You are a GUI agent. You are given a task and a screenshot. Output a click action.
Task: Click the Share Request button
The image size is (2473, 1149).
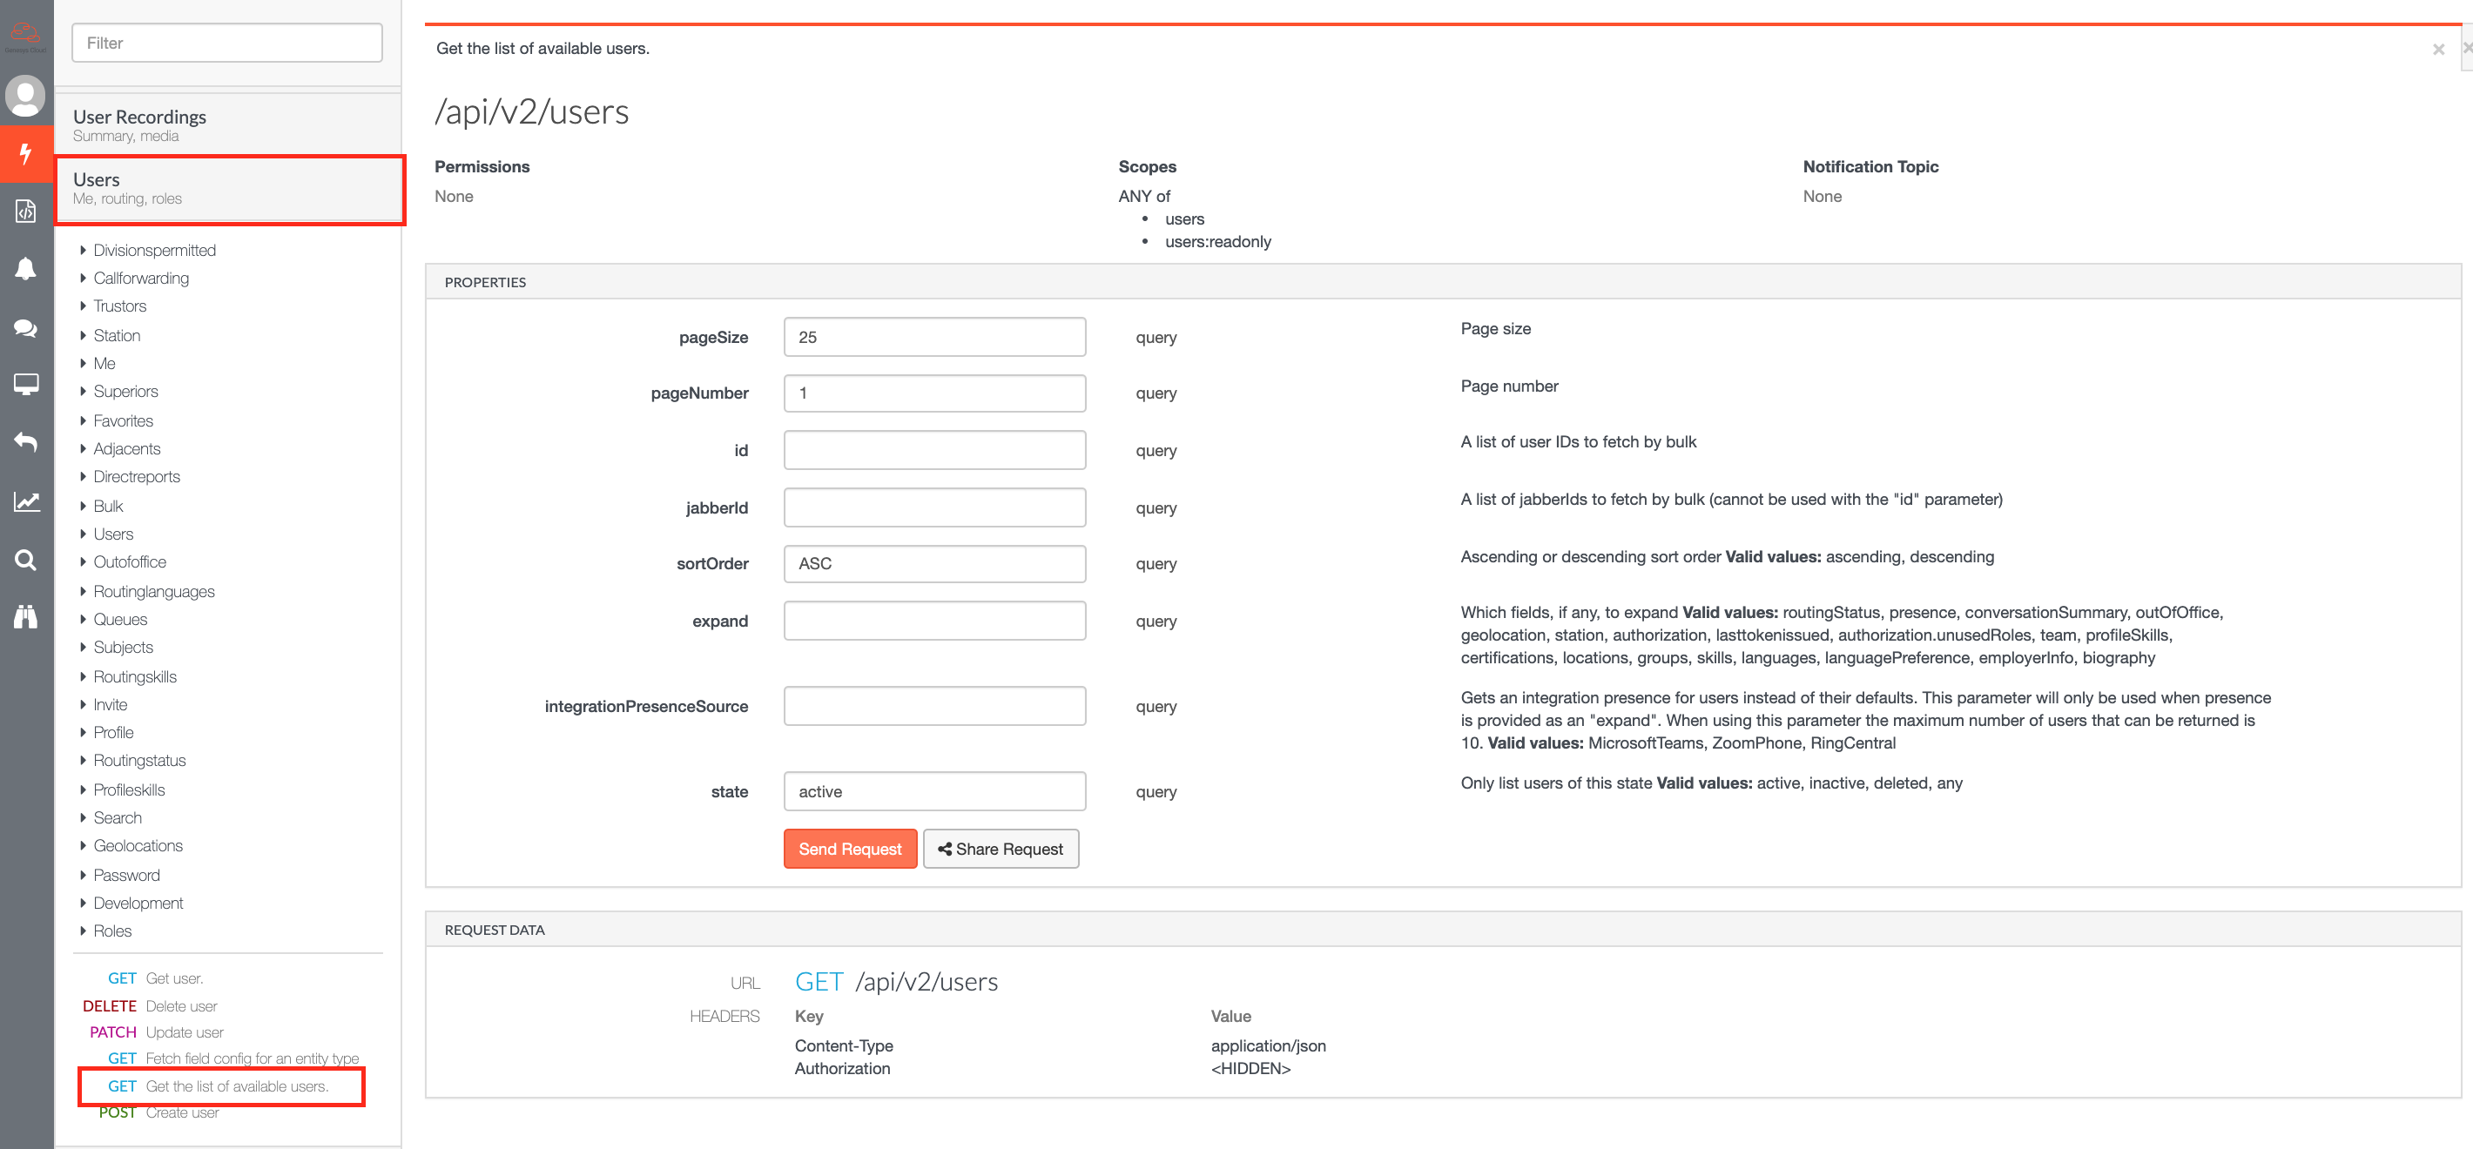pyautogui.click(x=1001, y=849)
